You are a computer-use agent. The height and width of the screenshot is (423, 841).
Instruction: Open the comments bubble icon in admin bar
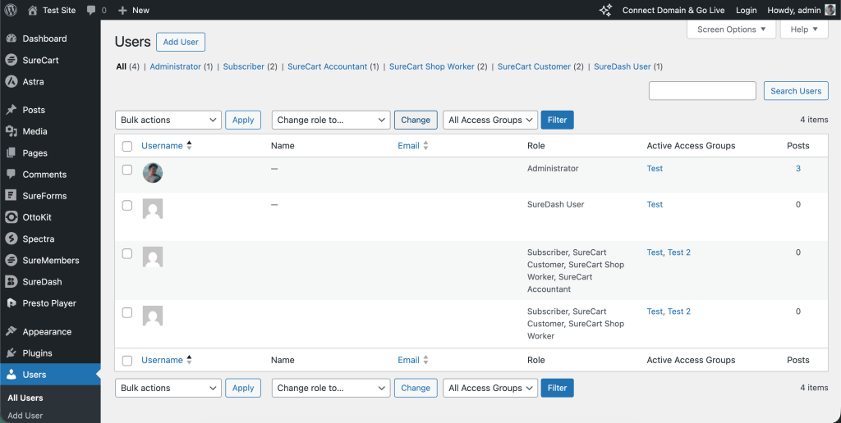click(x=91, y=10)
